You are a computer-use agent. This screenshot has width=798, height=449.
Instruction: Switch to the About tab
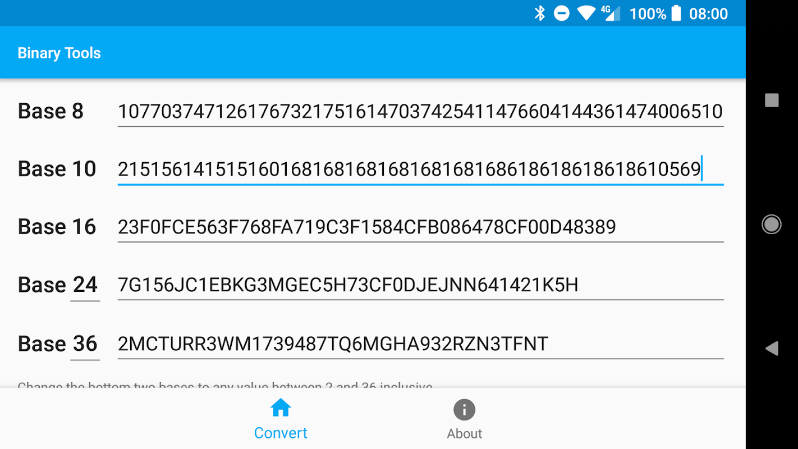point(465,418)
